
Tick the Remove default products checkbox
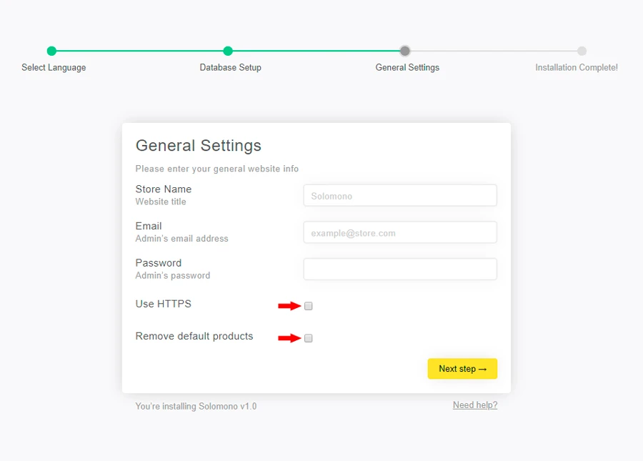(309, 338)
